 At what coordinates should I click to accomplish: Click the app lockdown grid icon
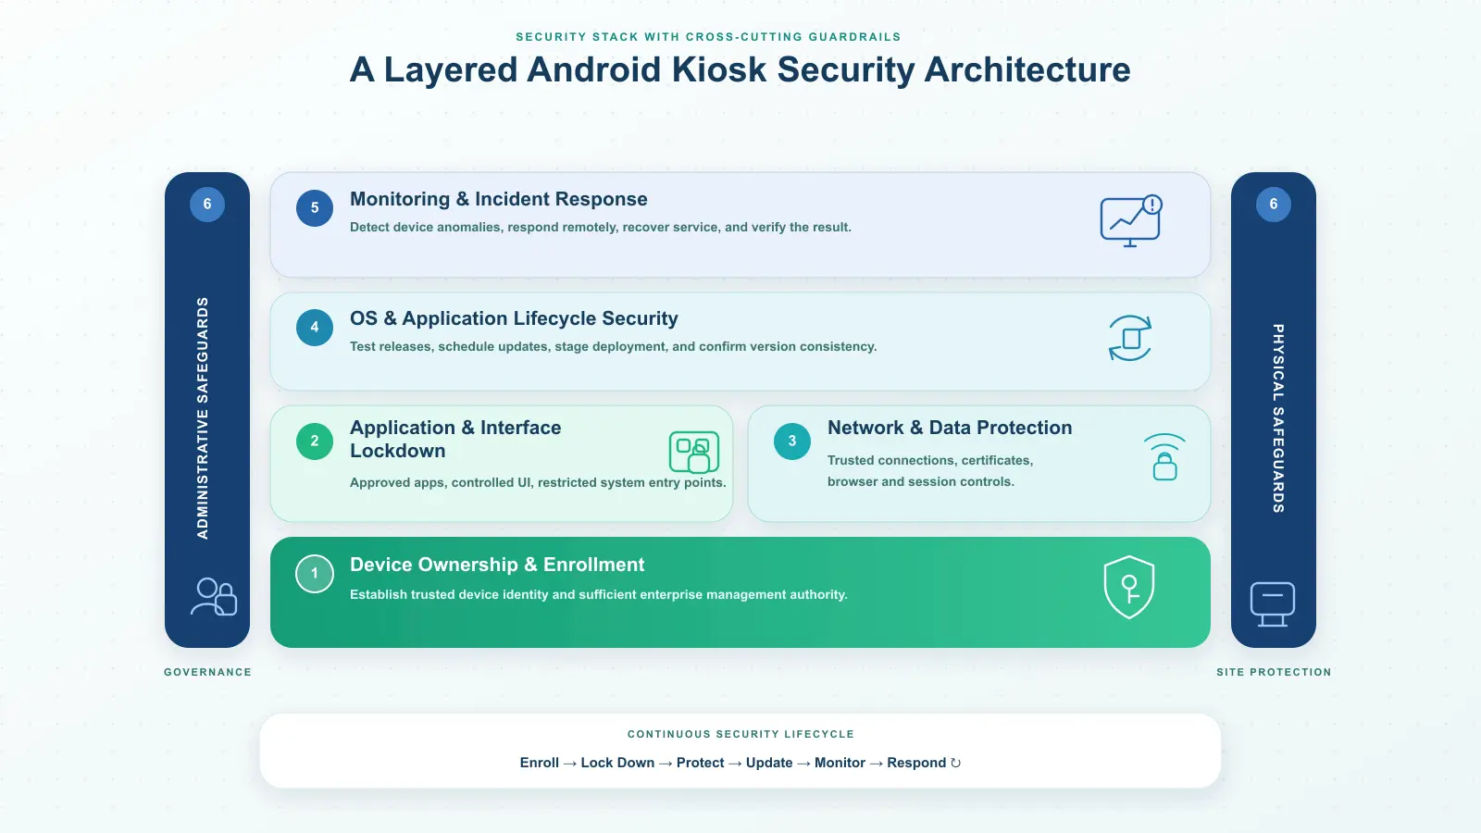[694, 452]
